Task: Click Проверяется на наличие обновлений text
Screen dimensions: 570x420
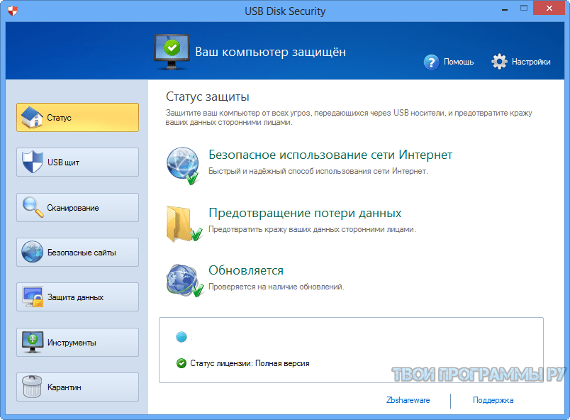Action: click(276, 287)
